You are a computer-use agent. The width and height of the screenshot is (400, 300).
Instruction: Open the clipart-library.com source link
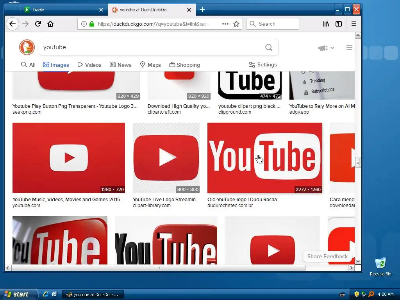[x=152, y=205]
